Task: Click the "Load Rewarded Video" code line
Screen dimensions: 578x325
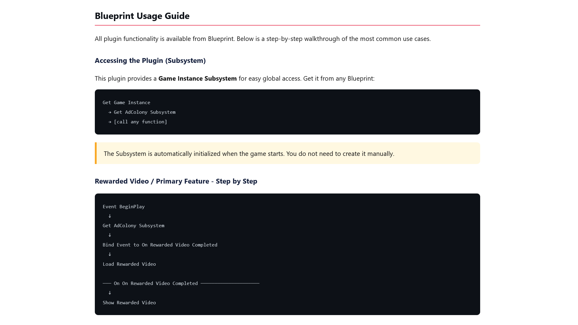Action: point(129,264)
